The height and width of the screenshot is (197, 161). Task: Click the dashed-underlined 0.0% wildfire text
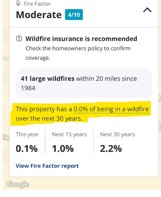coord(111,109)
